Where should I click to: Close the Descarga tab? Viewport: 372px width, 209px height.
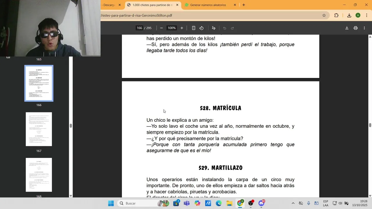tap(119, 5)
